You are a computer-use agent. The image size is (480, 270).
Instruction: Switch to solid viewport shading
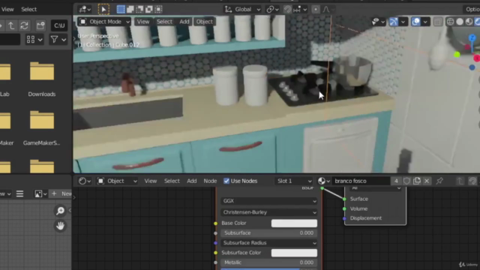point(460,22)
